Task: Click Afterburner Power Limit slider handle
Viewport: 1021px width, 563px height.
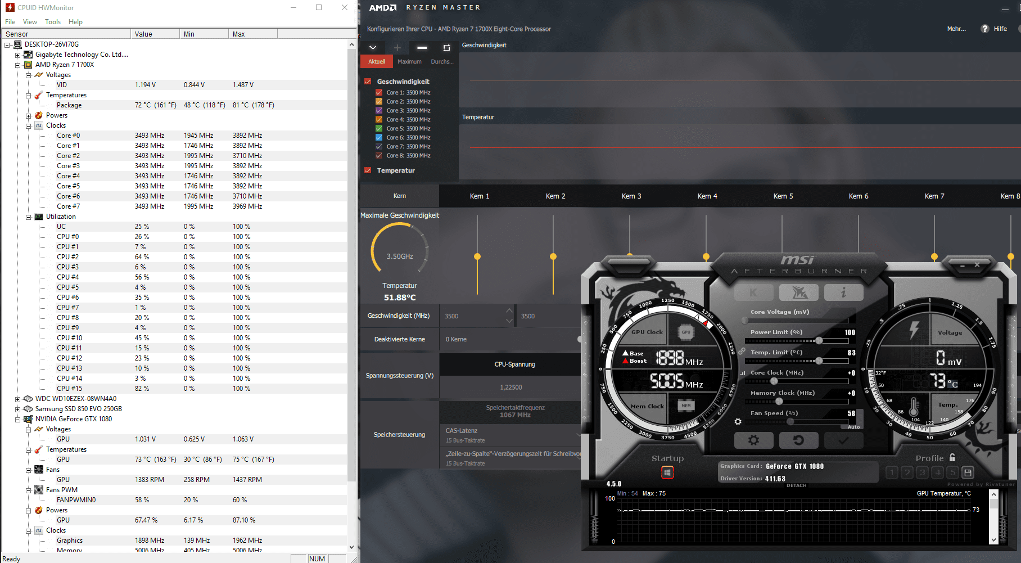Action: (819, 341)
